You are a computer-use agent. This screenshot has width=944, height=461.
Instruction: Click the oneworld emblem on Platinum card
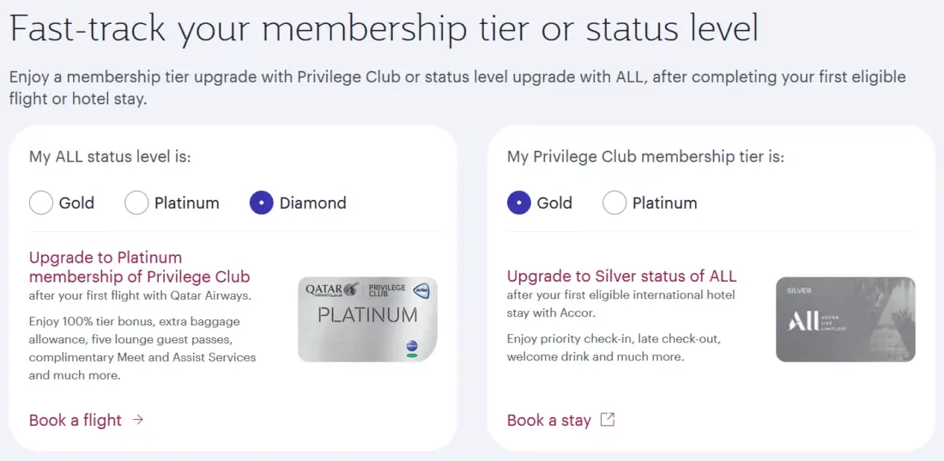421,290
